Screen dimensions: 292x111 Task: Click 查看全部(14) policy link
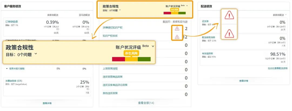click(x=146, y=103)
